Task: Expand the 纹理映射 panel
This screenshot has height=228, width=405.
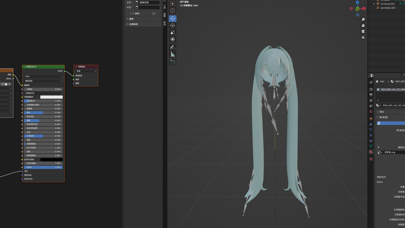Action: click(x=134, y=24)
